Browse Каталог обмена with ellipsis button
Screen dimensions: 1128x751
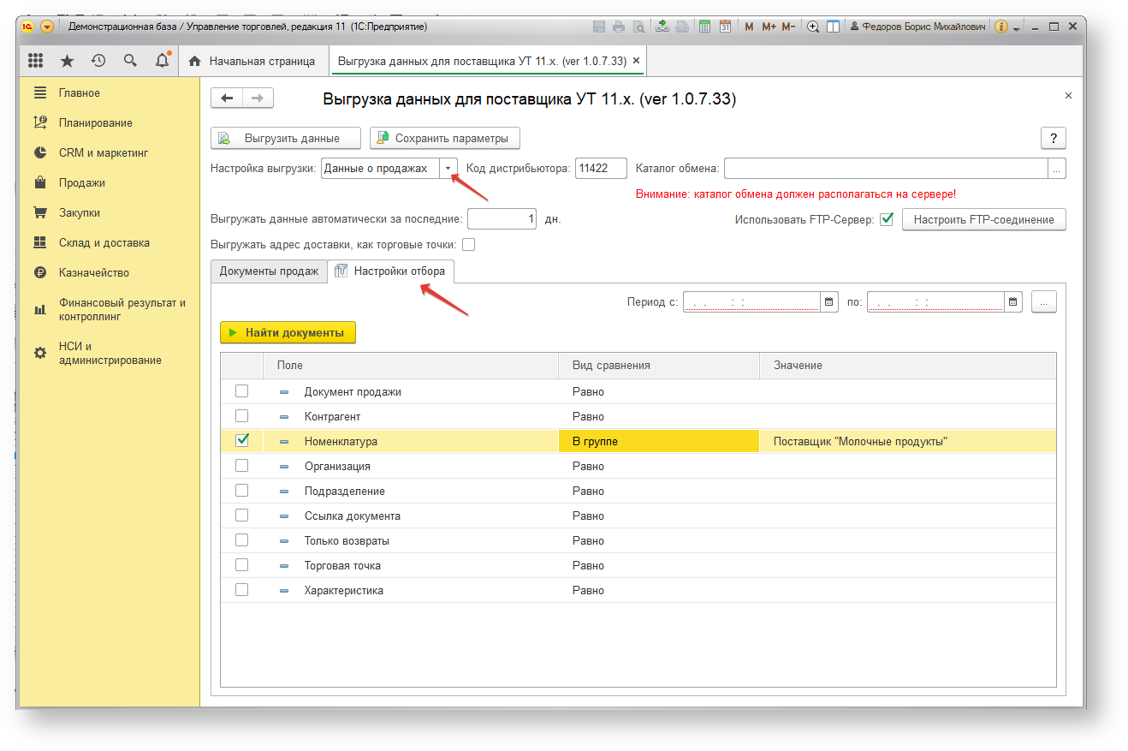[x=1057, y=169]
